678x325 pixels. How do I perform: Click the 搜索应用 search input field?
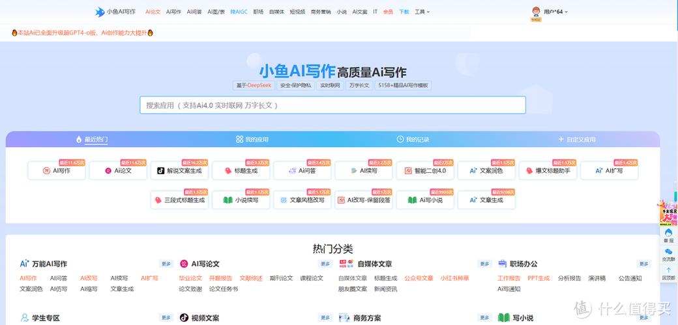[332, 105]
